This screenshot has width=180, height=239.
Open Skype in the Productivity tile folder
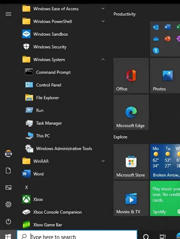pyautogui.click(x=156, y=51)
